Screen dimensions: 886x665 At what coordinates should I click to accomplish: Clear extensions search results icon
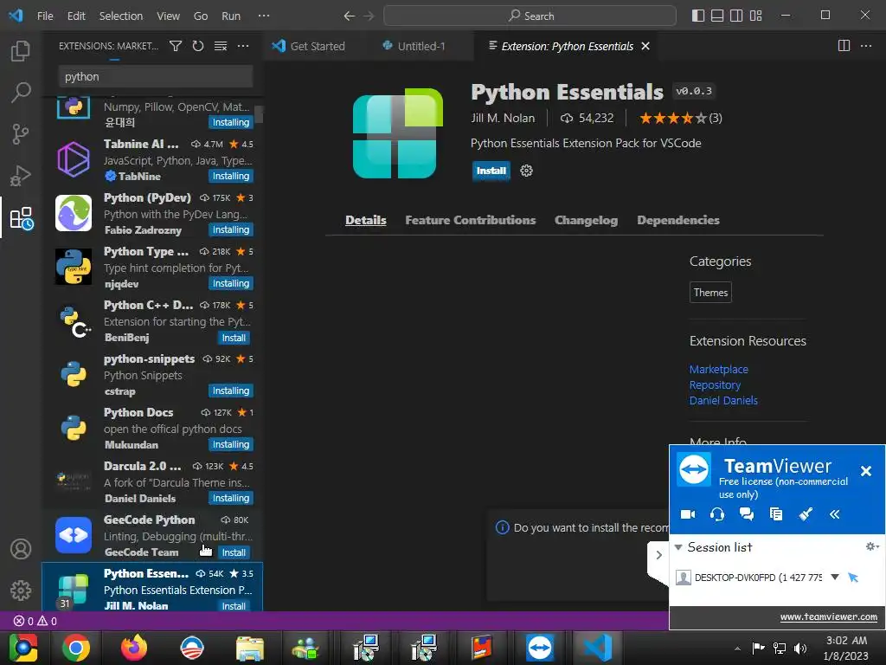pyautogui.click(x=221, y=46)
